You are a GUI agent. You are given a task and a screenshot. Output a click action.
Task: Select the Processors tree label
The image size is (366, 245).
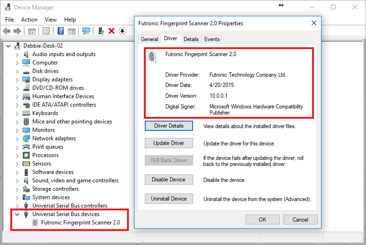(x=45, y=155)
